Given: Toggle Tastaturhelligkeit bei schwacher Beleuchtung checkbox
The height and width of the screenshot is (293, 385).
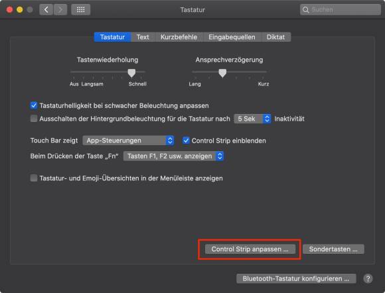Looking at the screenshot, I should coord(34,105).
